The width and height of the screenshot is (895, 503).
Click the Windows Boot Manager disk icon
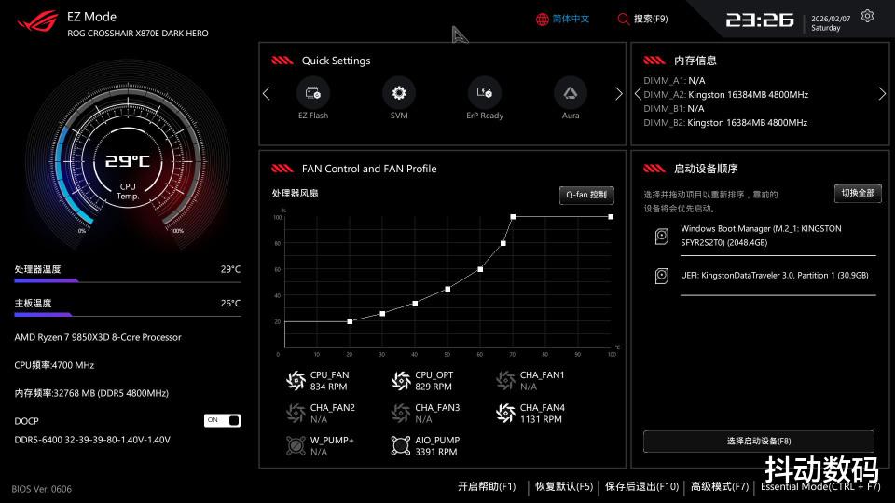point(662,236)
